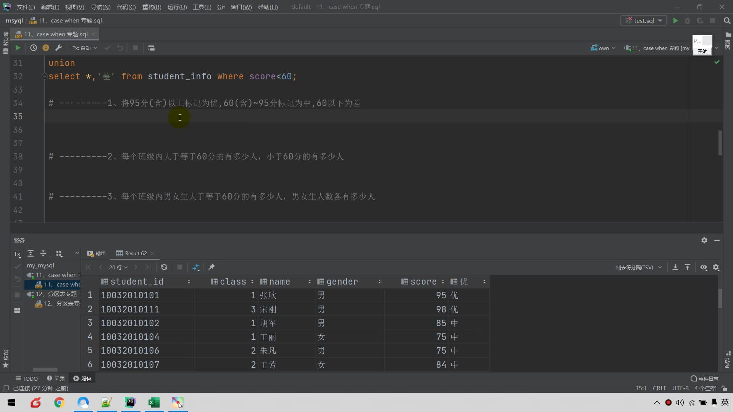Reload result page with refresh icon
733x412 pixels.
(164, 267)
